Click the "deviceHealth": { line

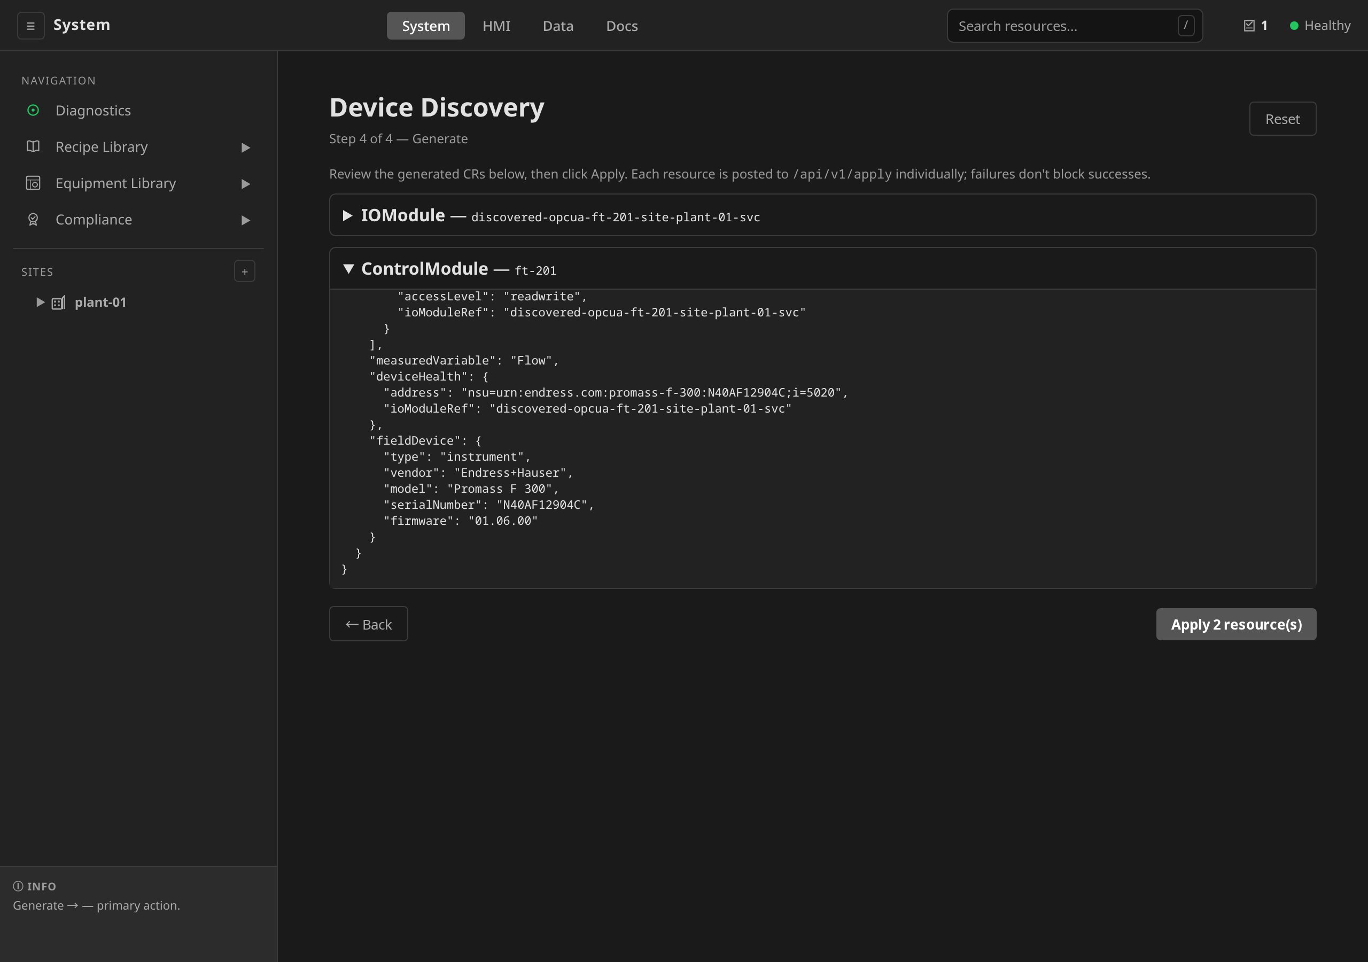[429, 377]
